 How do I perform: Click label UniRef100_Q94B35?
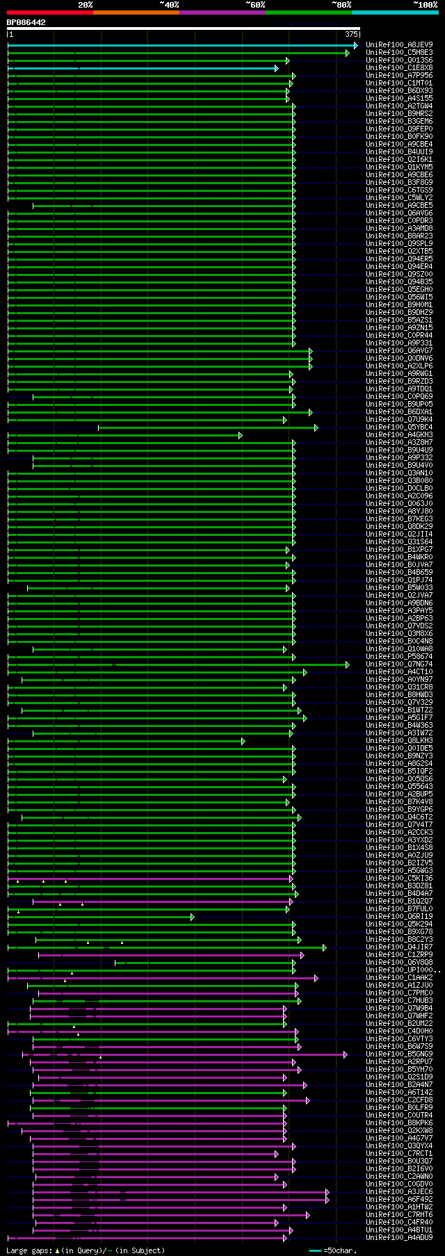click(399, 282)
